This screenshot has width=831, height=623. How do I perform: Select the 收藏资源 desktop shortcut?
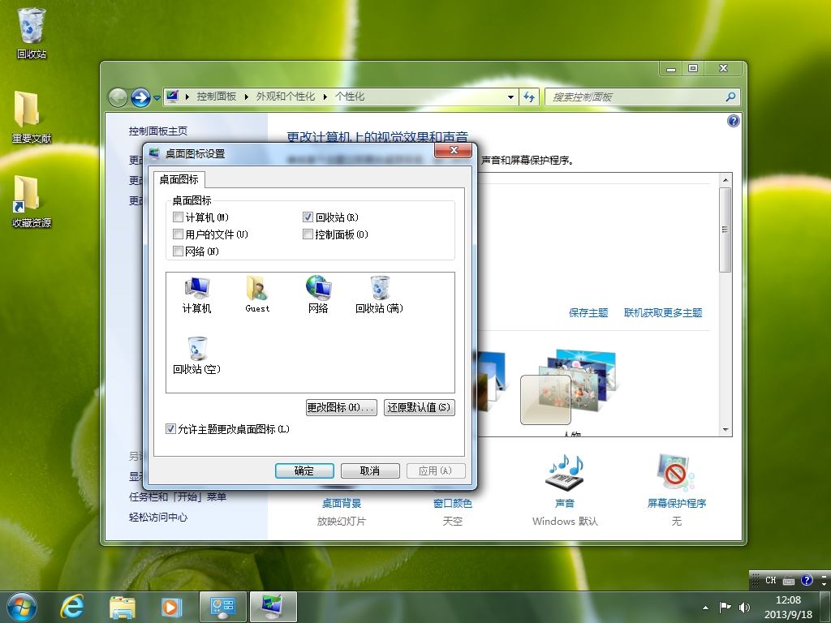click(32, 202)
